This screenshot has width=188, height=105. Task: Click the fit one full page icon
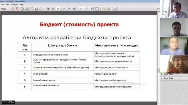(97, 9)
